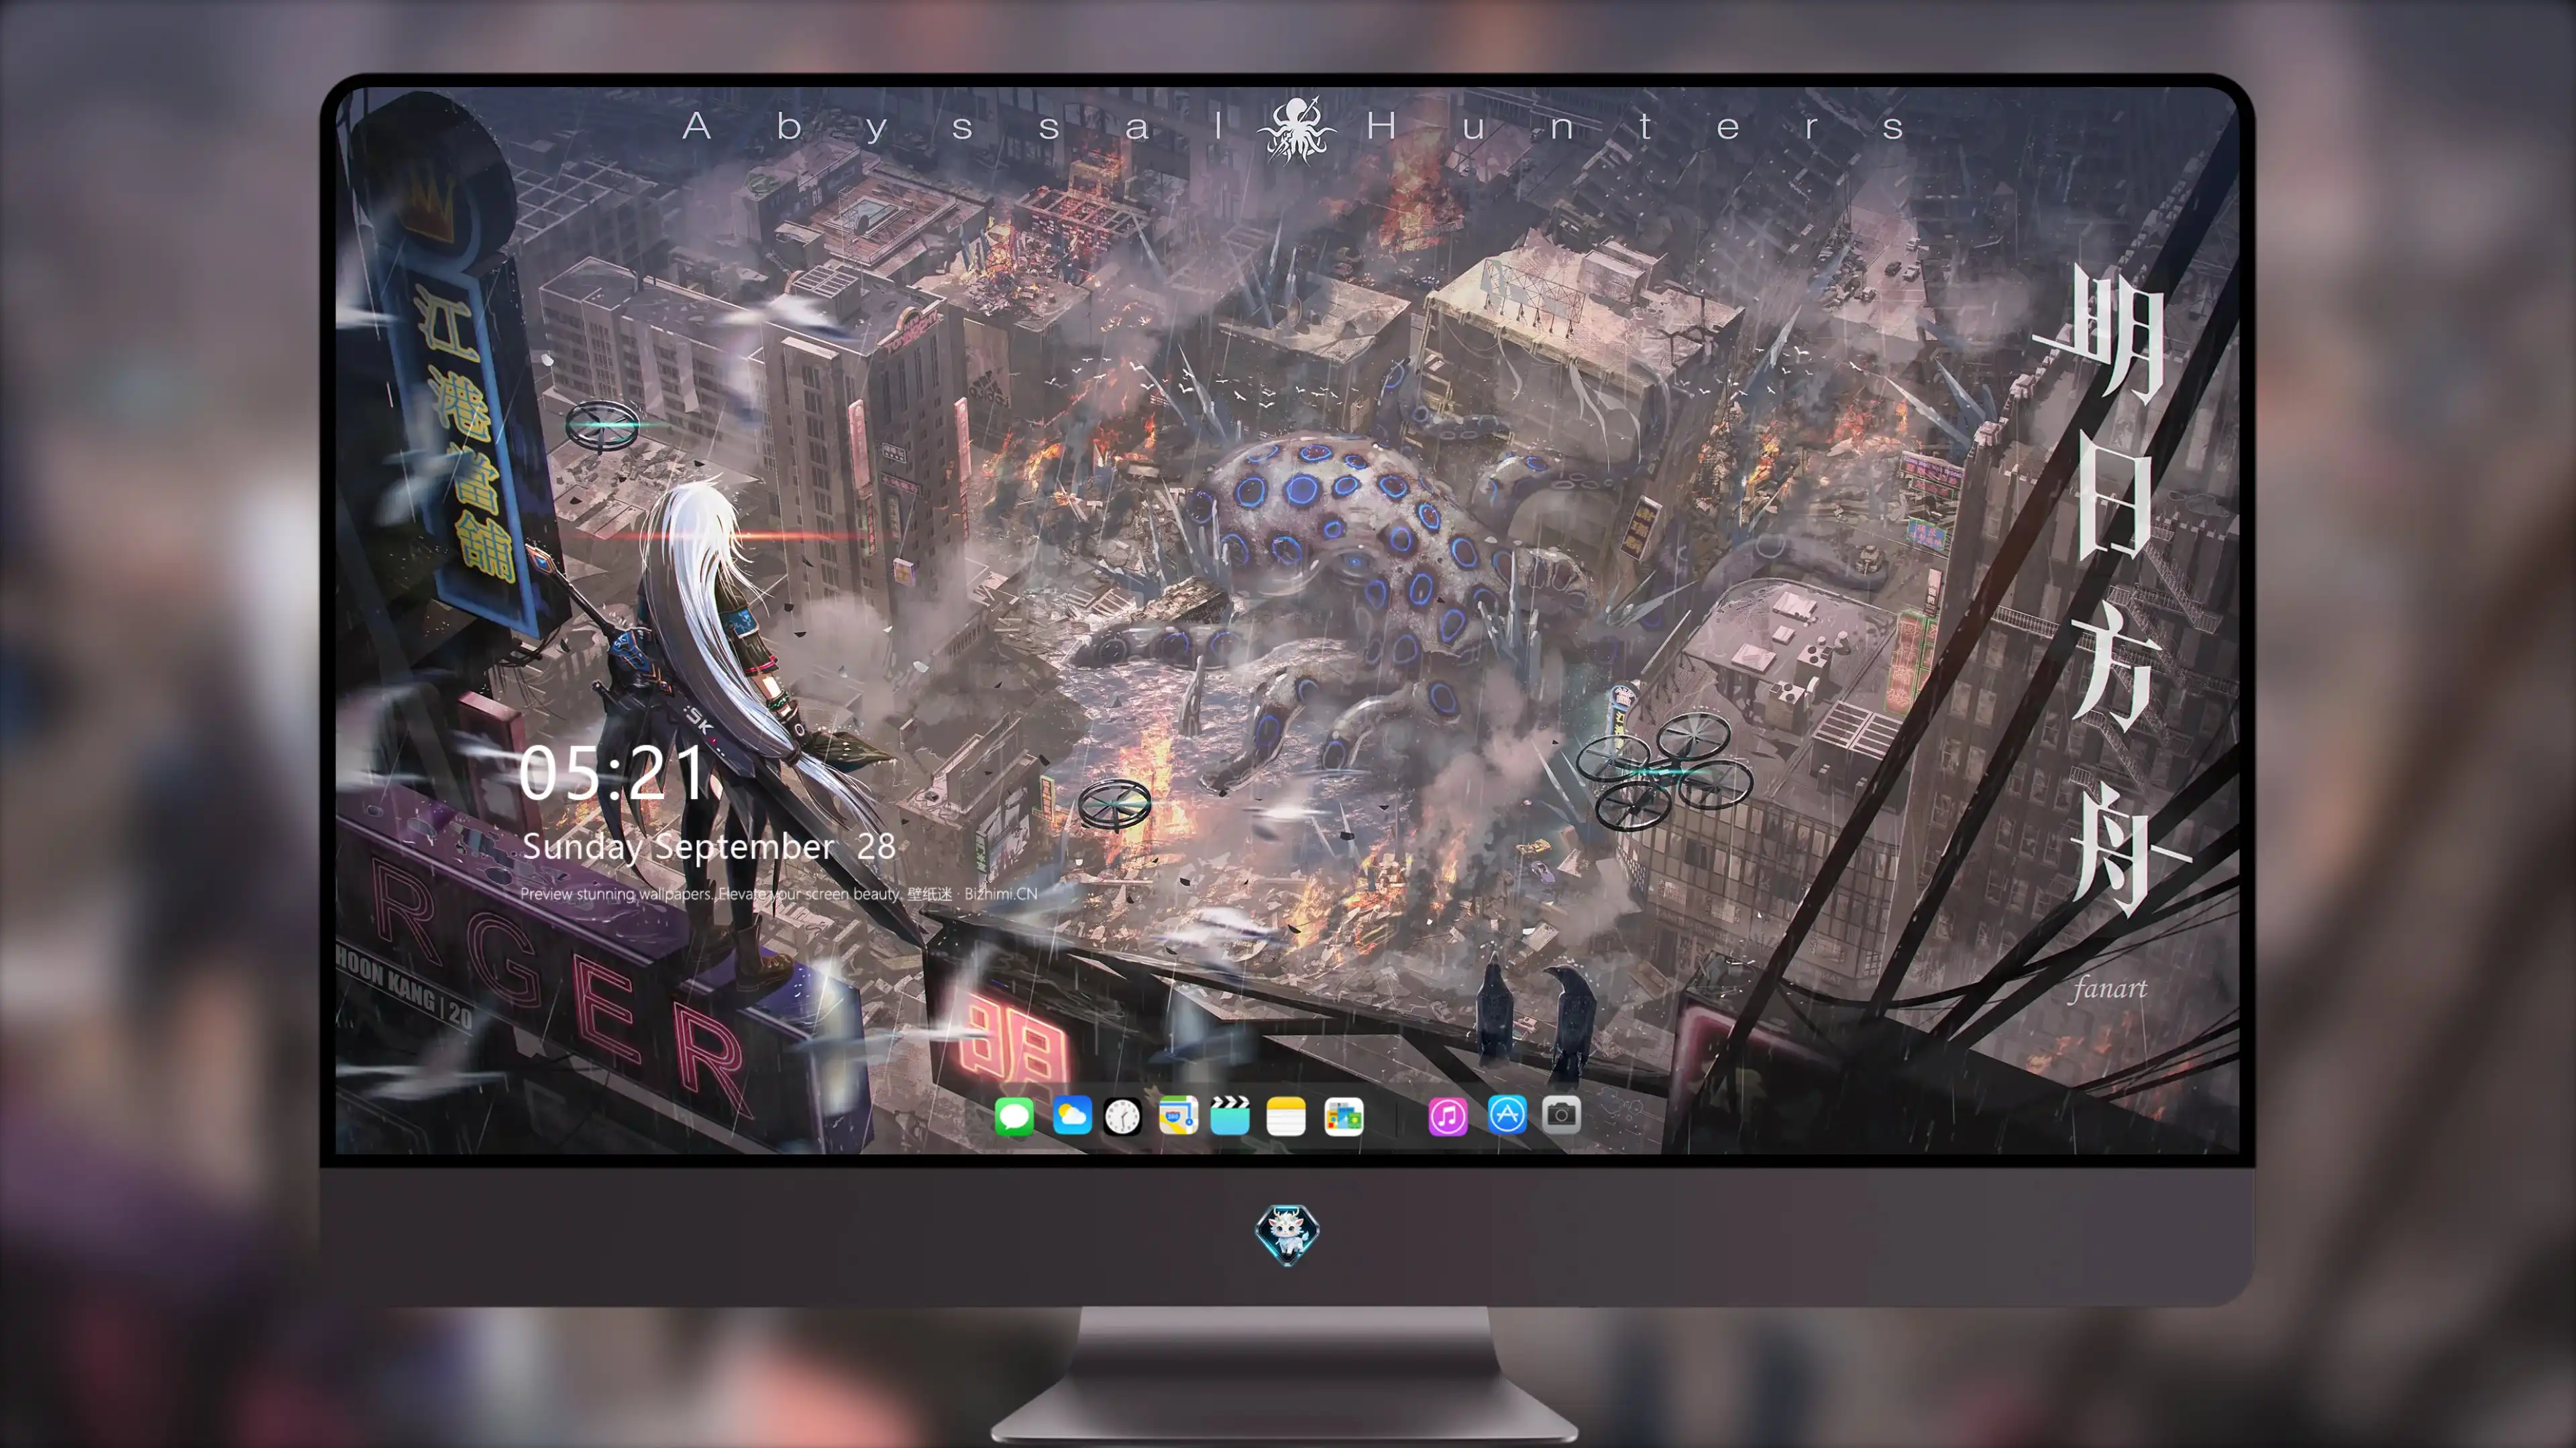The height and width of the screenshot is (1448, 2576).
Task: Launch the Weather app from the dock
Action: coord(1071,1115)
